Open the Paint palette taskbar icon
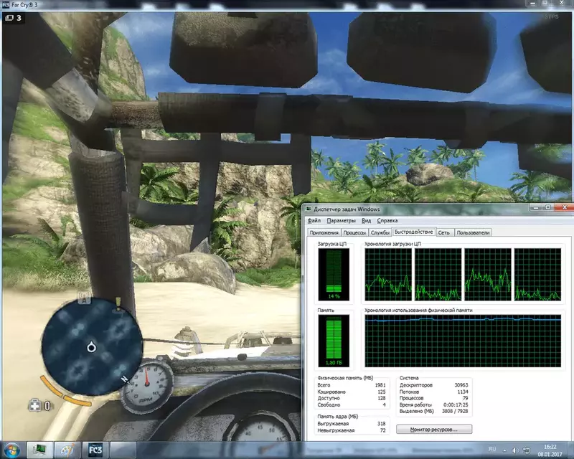The width and height of the screenshot is (574, 459). [67, 450]
